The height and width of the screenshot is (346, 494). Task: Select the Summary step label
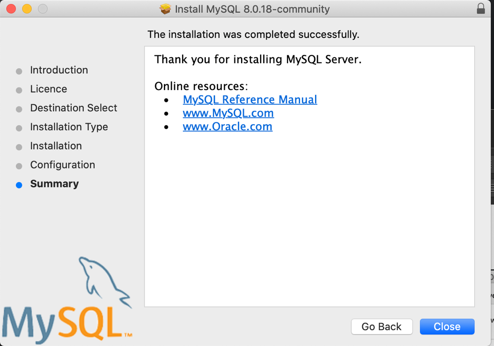click(x=55, y=184)
